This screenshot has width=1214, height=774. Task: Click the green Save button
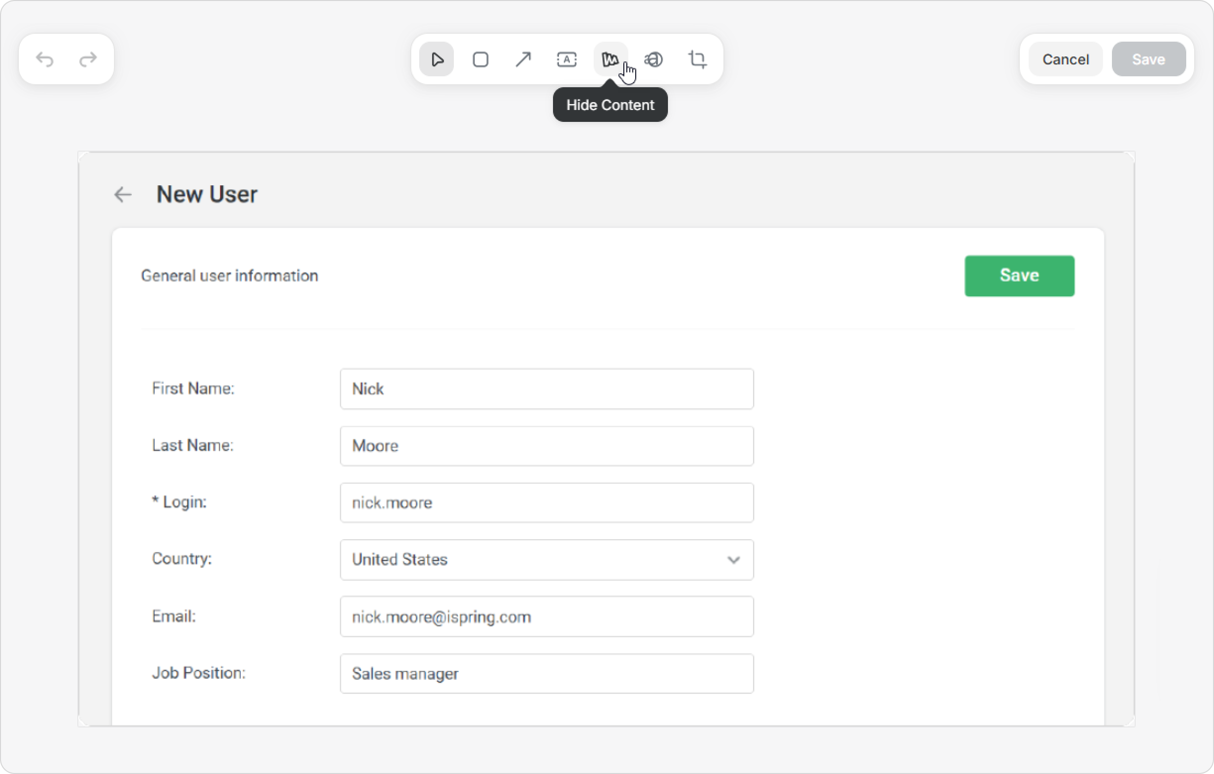coord(1019,276)
